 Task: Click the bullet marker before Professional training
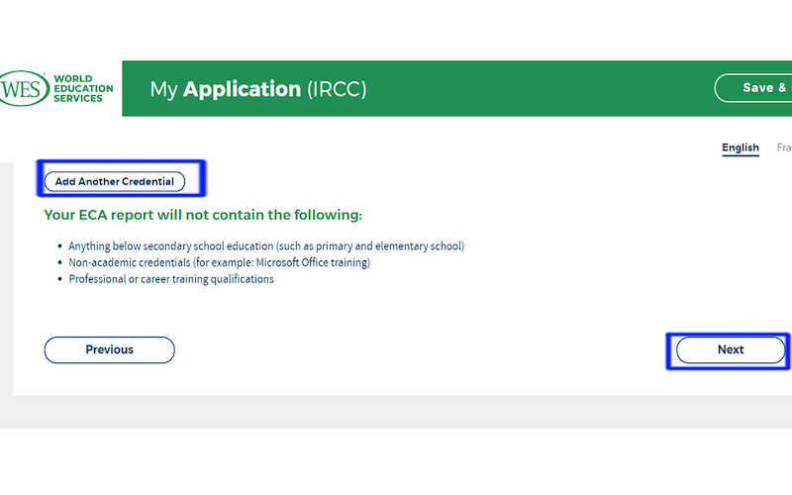[59, 280]
